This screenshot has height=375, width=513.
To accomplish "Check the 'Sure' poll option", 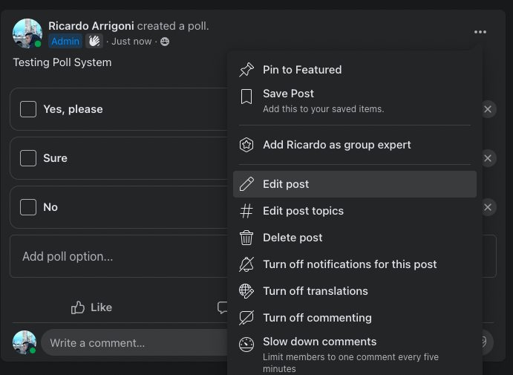I will pos(28,158).
